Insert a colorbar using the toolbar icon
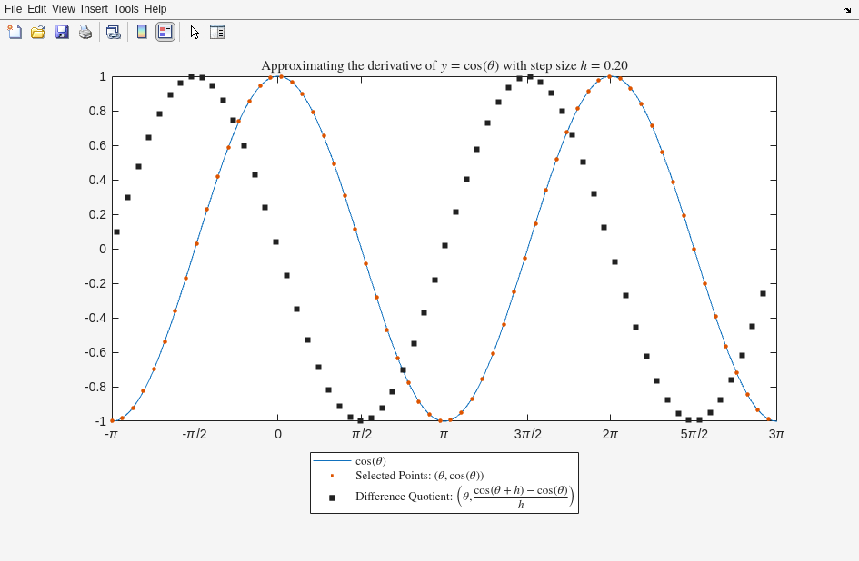This screenshot has height=561, width=859. 142,32
